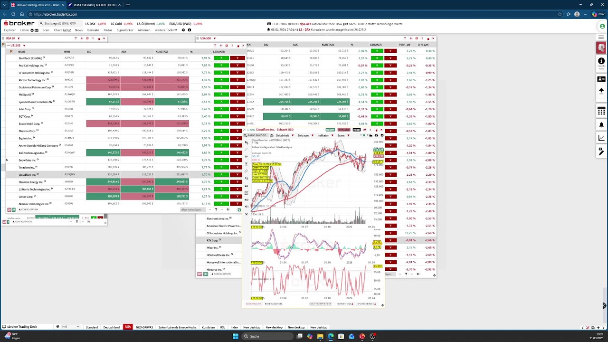The width and height of the screenshot is (608, 342).
Task: Select the Cloudflare Inc. row in US1103
Action: click(125, 174)
